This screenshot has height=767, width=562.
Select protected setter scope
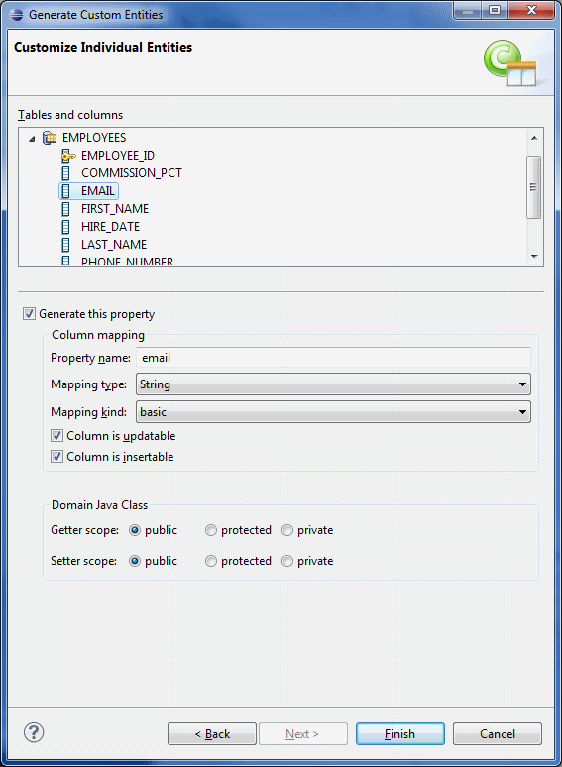point(211,561)
